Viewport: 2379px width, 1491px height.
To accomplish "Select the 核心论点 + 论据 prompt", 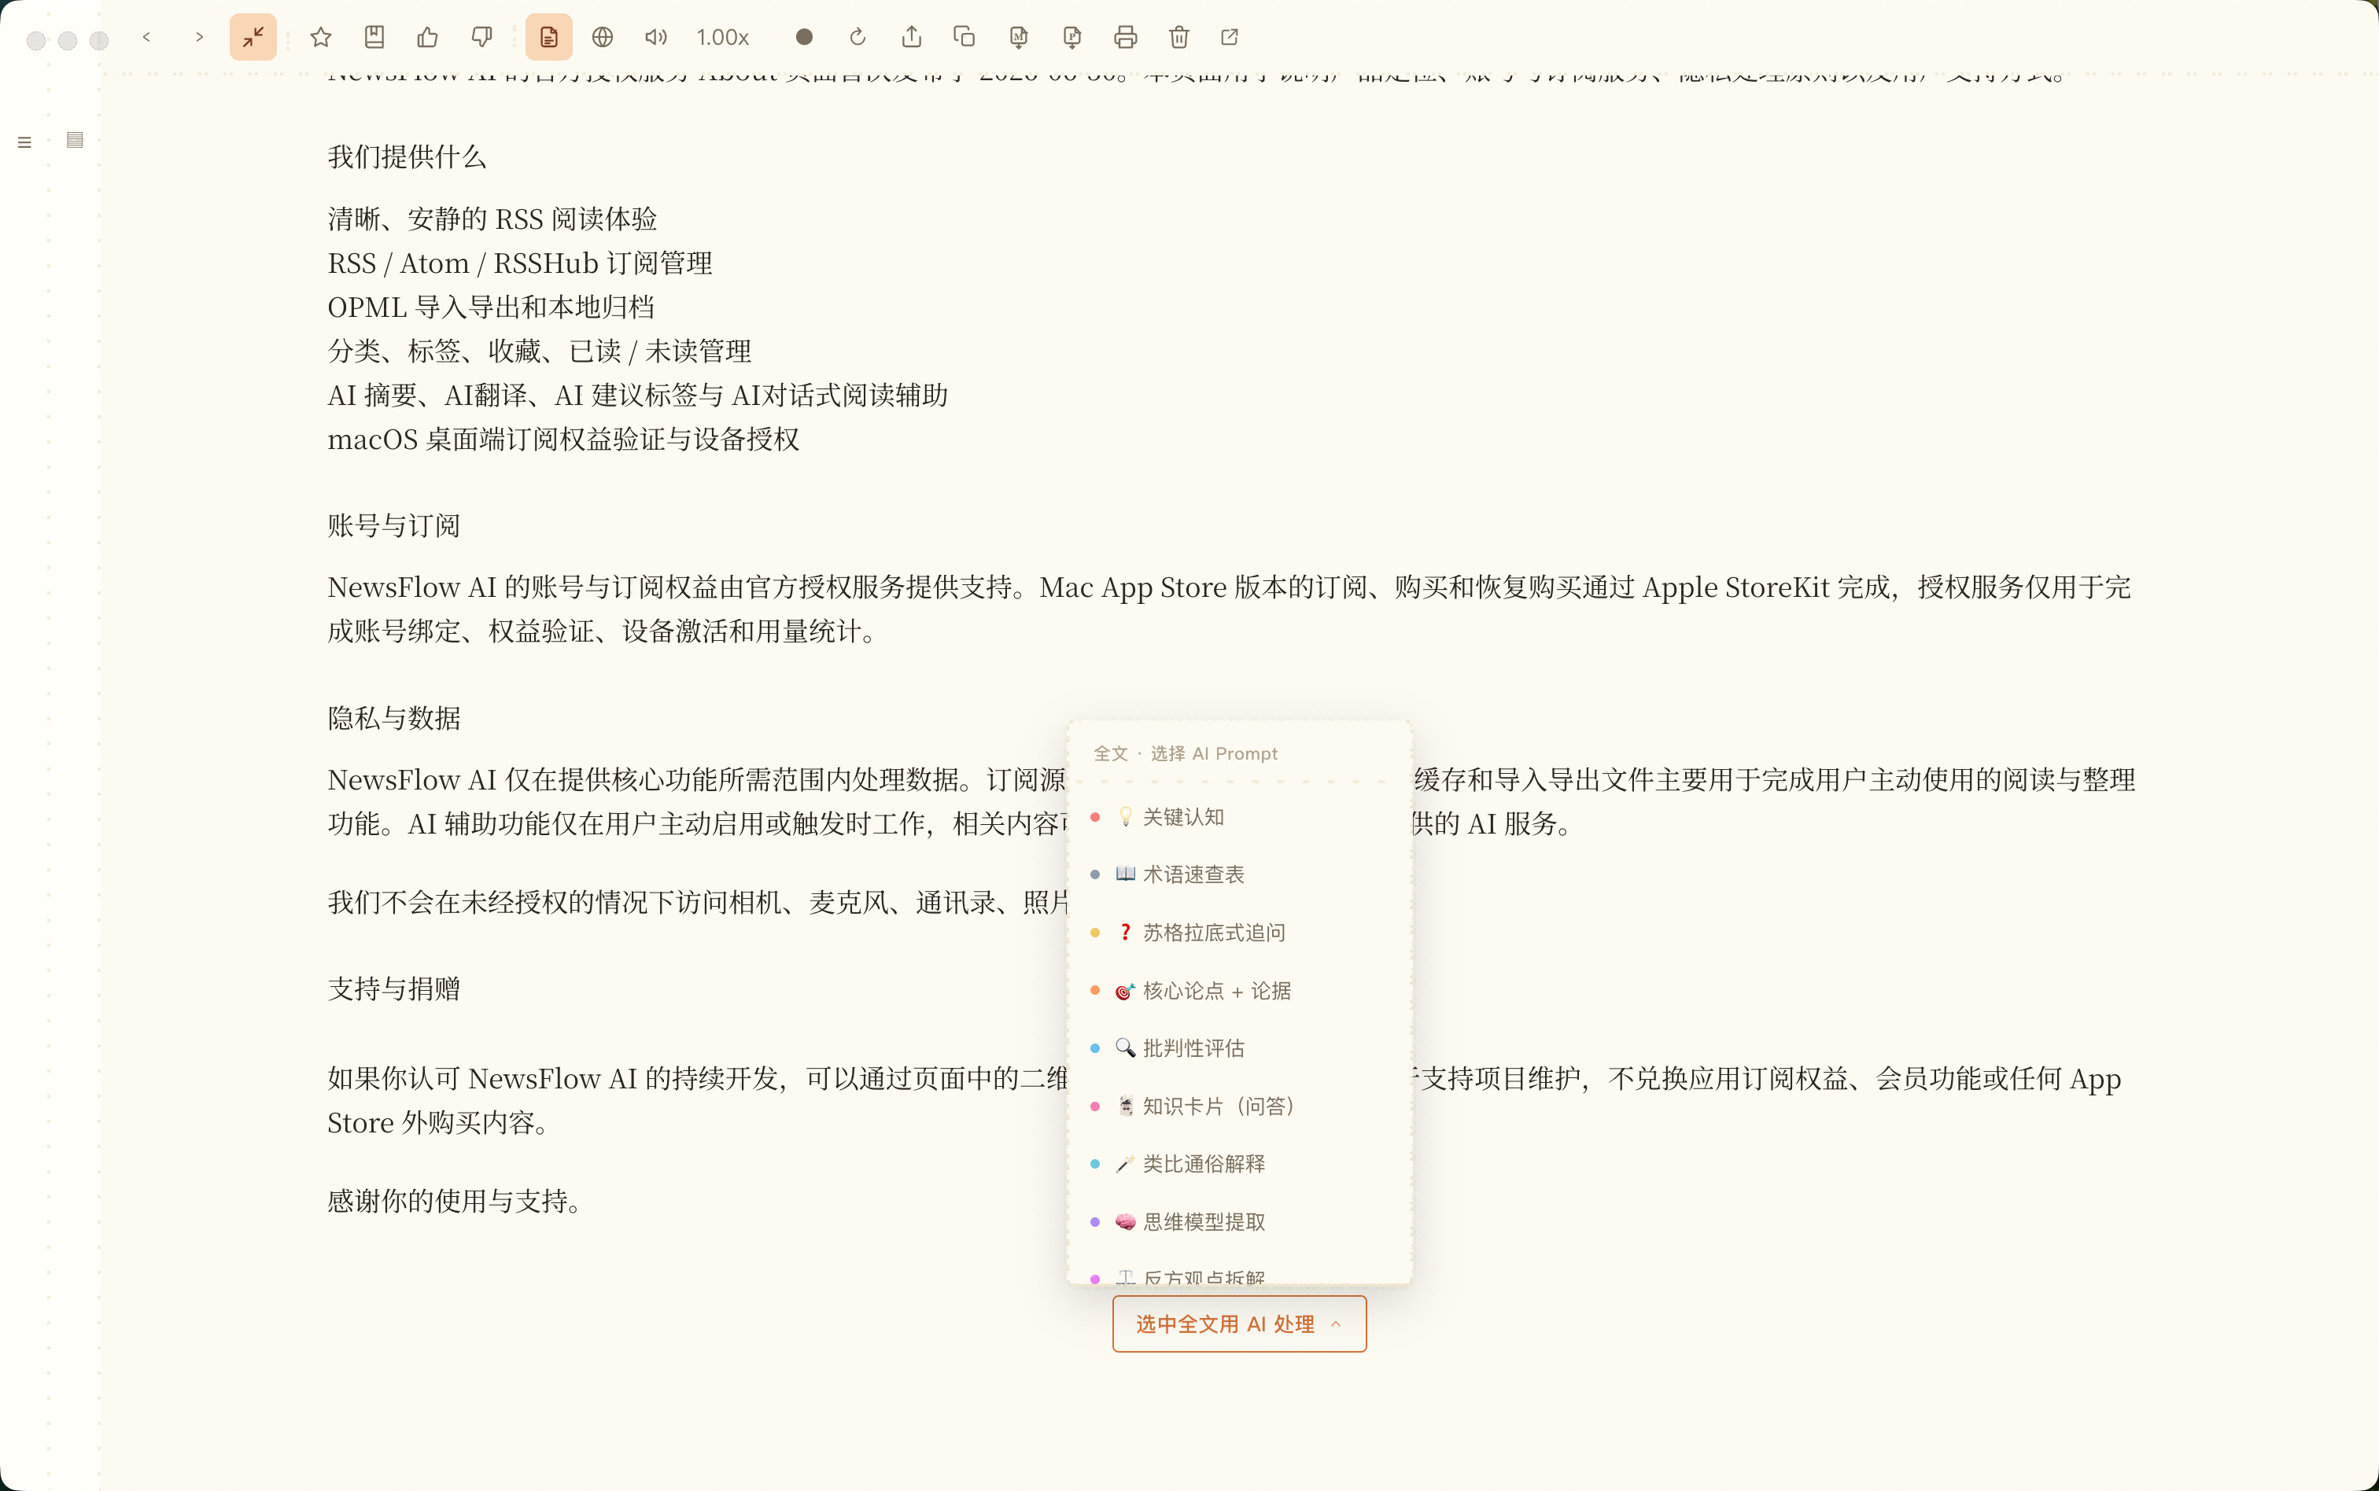I will pyautogui.click(x=1240, y=991).
